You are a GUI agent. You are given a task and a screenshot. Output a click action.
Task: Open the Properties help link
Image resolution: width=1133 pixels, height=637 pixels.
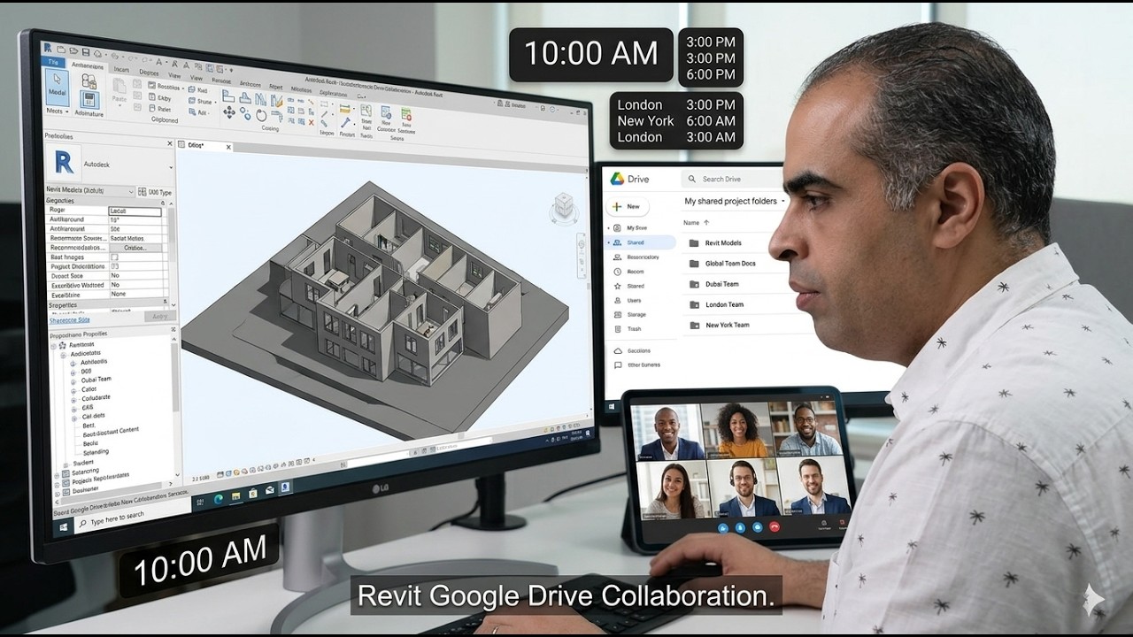pyautogui.click(x=69, y=320)
